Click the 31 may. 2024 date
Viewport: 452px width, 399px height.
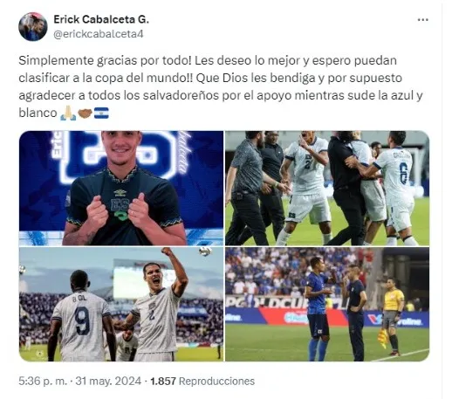click(x=108, y=381)
